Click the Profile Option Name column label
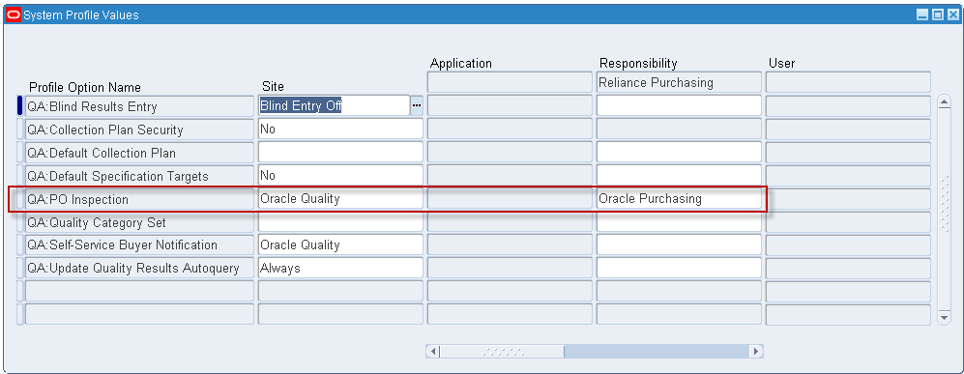Screen dimensions: 964x374 point(85,87)
